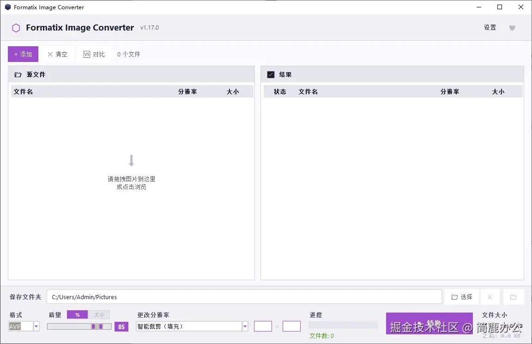Screen dimensions: 532x344
Task: Toggle the 结果 checkbox
Action: click(271, 75)
